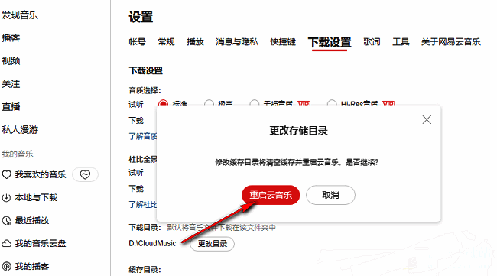Viewport: 497px width, 276px height.
Task: Click the 缓存目录 label
Action: [x=145, y=270]
